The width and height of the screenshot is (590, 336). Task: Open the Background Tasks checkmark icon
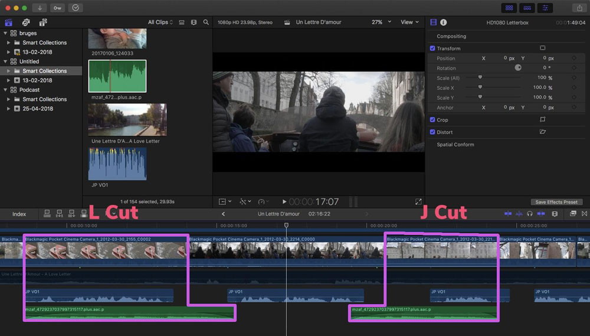tap(76, 8)
